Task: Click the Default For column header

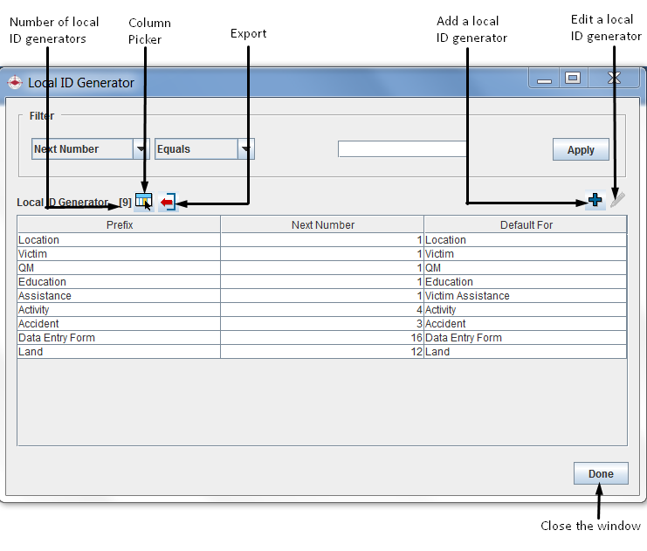Action: click(x=526, y=225)
